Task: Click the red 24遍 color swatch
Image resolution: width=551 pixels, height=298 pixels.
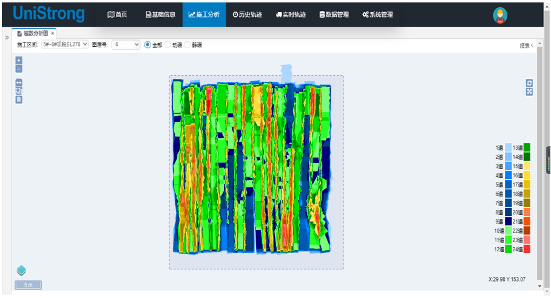Action: [x=527, y=249]
